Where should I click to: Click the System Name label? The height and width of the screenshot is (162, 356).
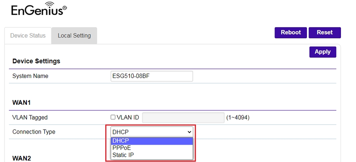click(x=30, y=76)
